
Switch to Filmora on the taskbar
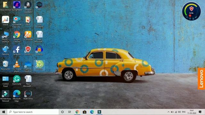coord(99,112)
